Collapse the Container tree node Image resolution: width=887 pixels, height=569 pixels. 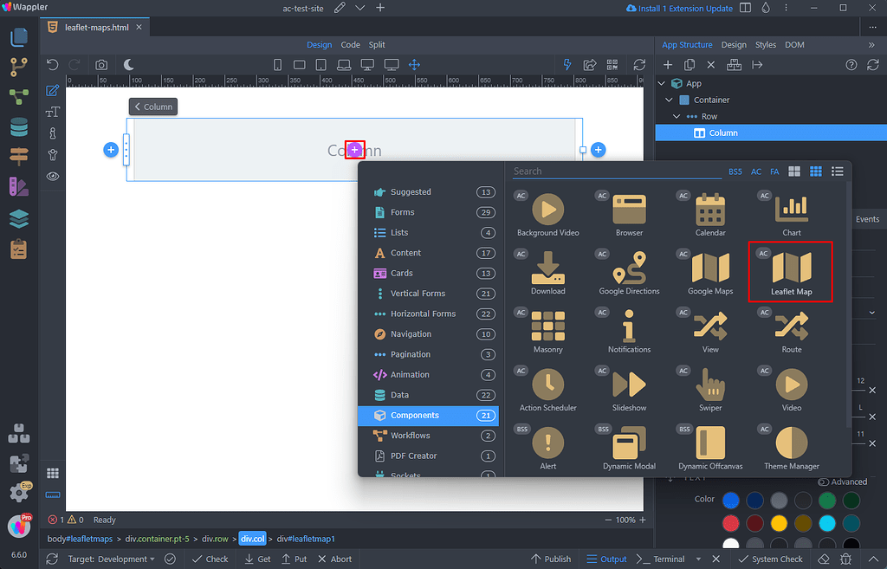point(670,100)
